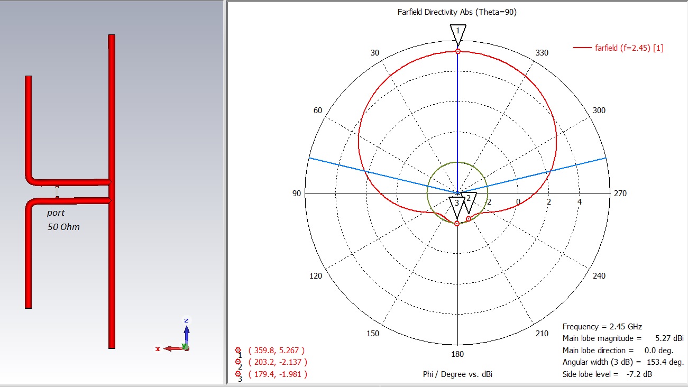Click marker 3 readout ( 179.4, -1.981 )
The image size is (688, 387).
point(277,374)
